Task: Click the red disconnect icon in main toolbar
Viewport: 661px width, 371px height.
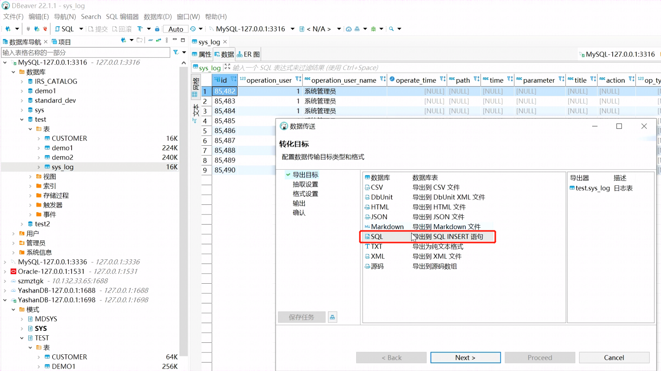Action: point(45,29)
